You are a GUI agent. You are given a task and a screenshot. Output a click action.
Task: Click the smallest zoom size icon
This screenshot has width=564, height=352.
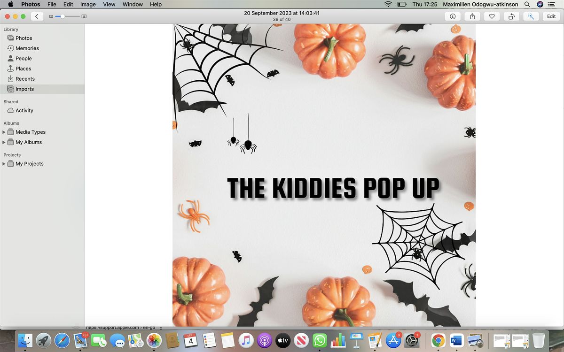(51, 16)
